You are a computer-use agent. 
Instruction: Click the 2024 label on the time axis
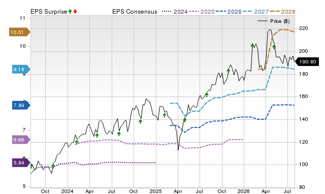click(67, 191)
